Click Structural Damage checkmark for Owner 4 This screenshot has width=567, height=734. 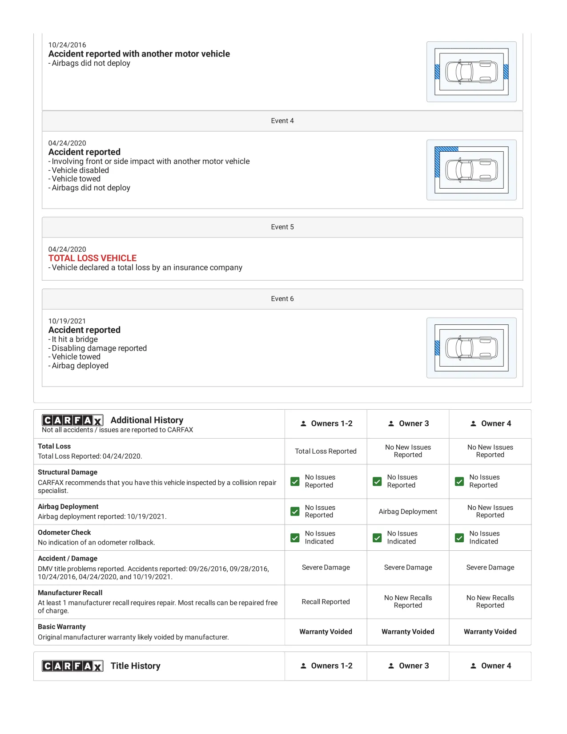459,481
